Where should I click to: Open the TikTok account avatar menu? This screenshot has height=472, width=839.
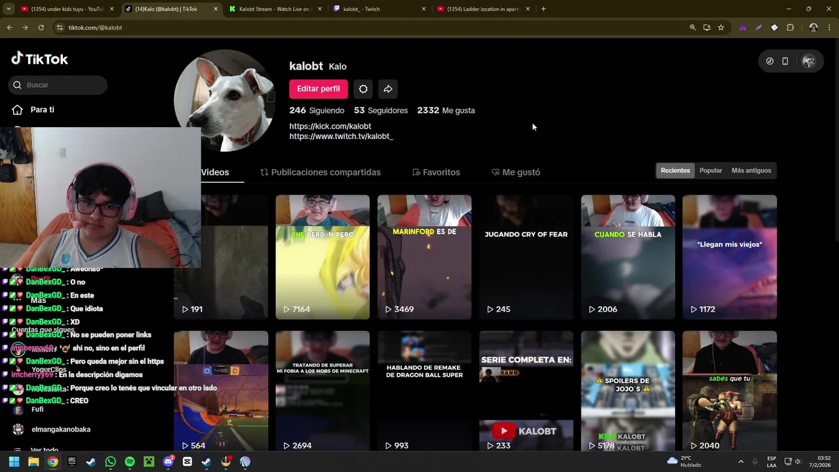pyautogui.click(x=808, y=61)
